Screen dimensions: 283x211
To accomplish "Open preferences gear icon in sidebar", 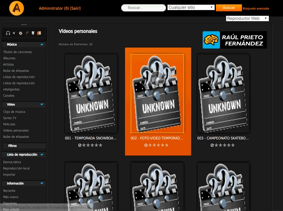I will pos(21,33).
